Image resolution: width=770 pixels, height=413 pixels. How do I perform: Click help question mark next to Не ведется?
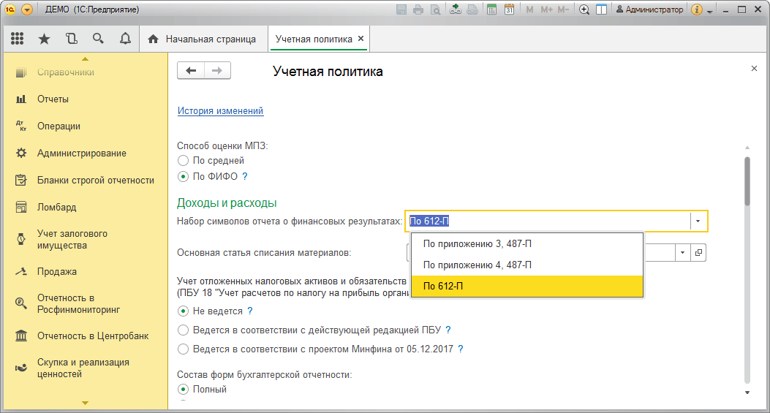point(250,311)
